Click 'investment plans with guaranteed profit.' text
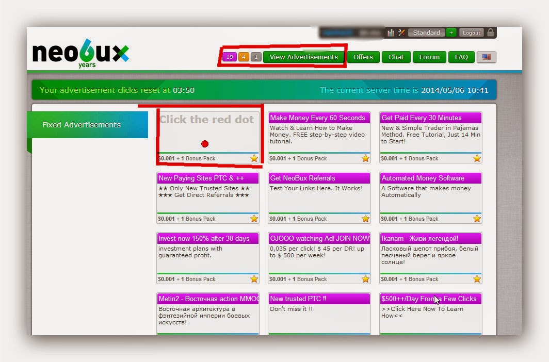 point(190,252)
